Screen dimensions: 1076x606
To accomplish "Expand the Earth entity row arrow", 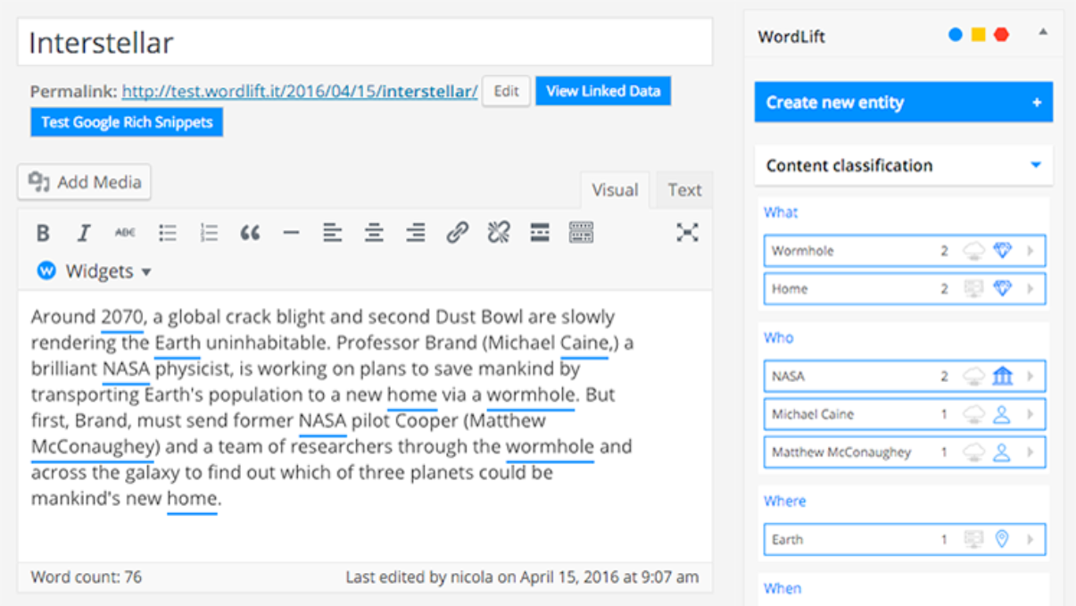I will coord(1030,539).
